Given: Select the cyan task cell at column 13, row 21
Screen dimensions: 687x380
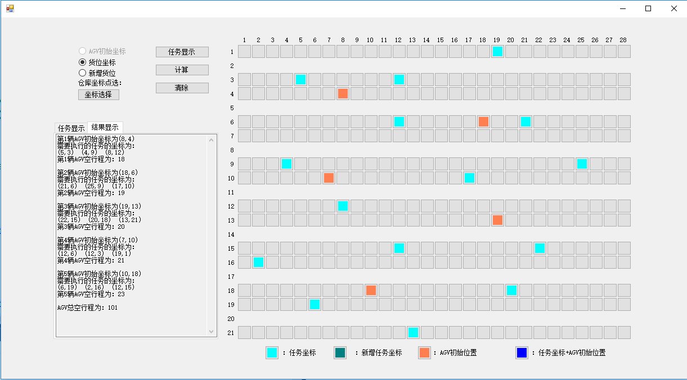Looking at the screenshot, I should (413, 332).
